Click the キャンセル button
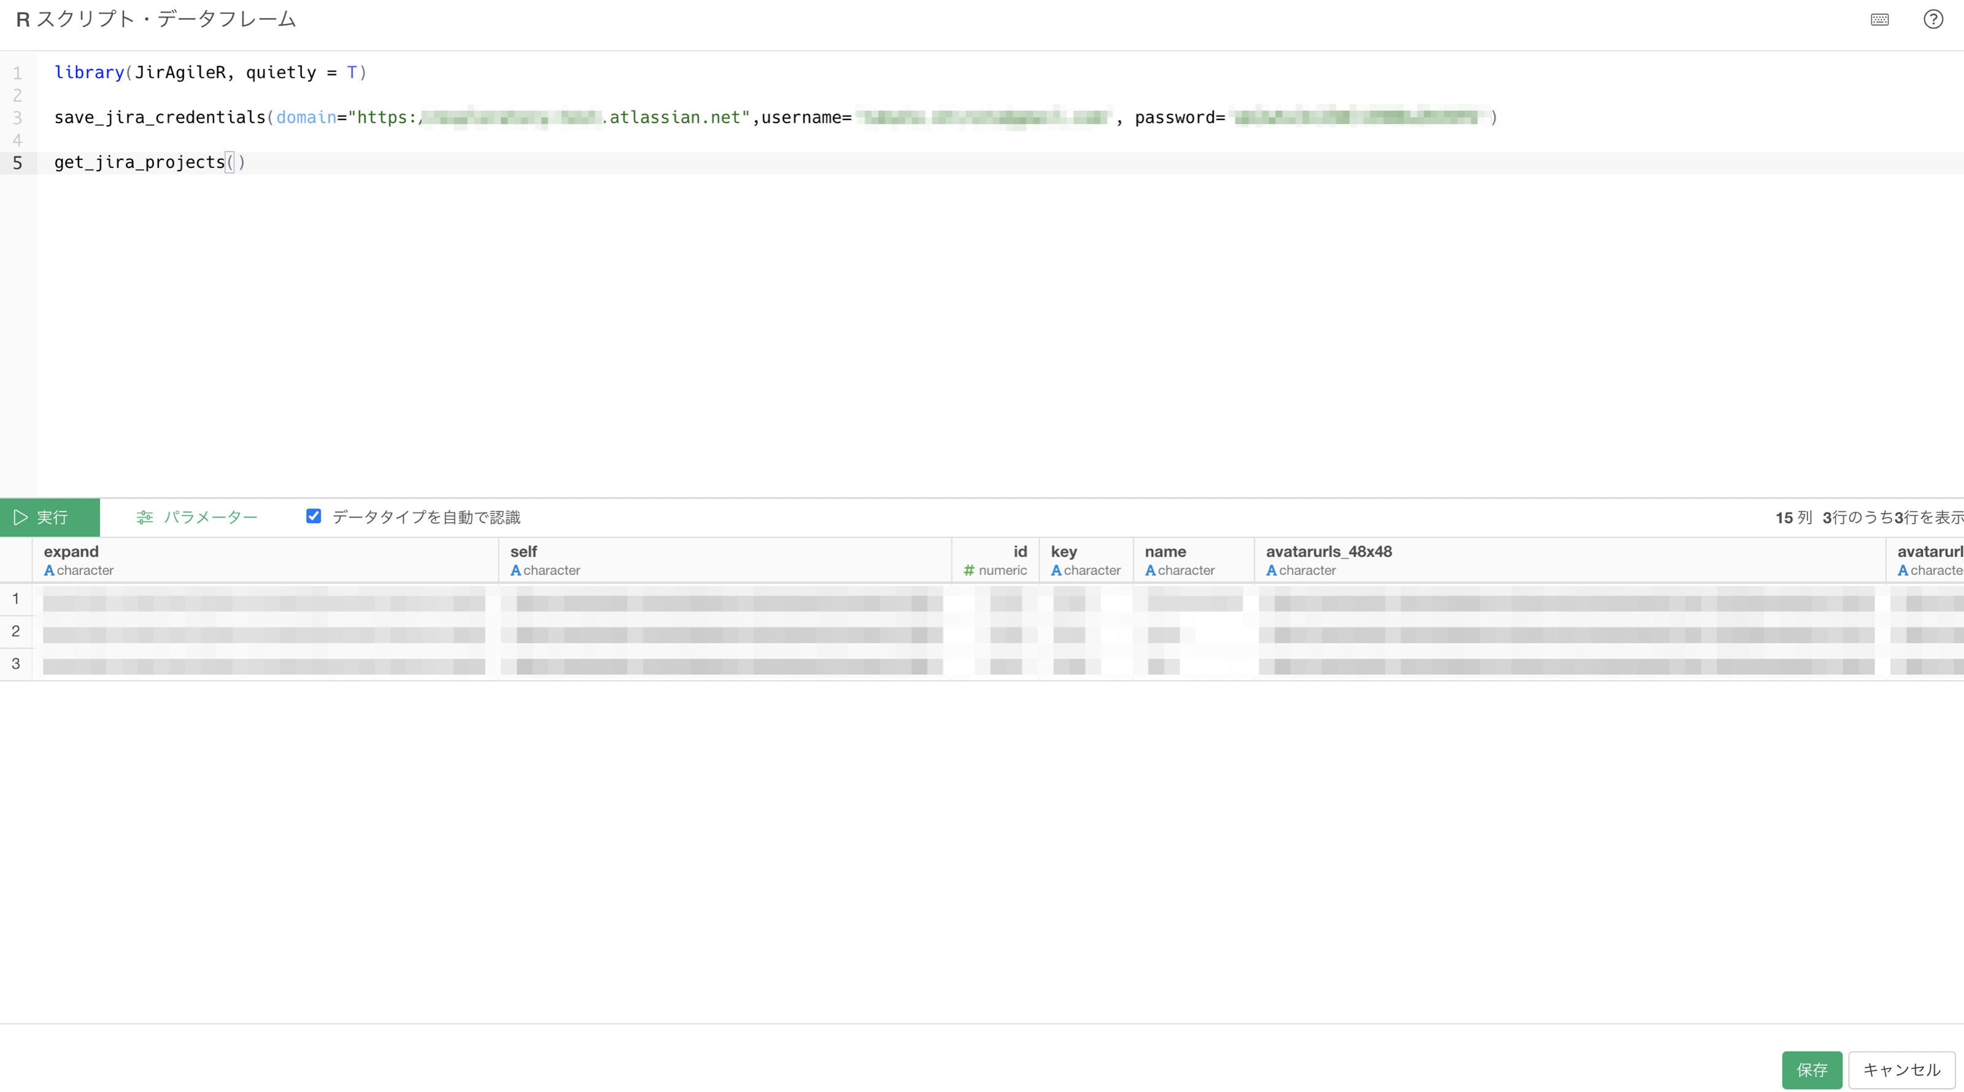 pos(1901,1069)
